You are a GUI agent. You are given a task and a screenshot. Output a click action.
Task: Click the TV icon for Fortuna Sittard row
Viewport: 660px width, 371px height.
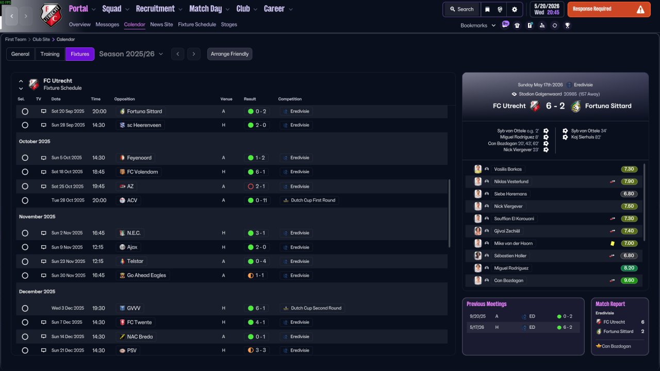[44, 111]
